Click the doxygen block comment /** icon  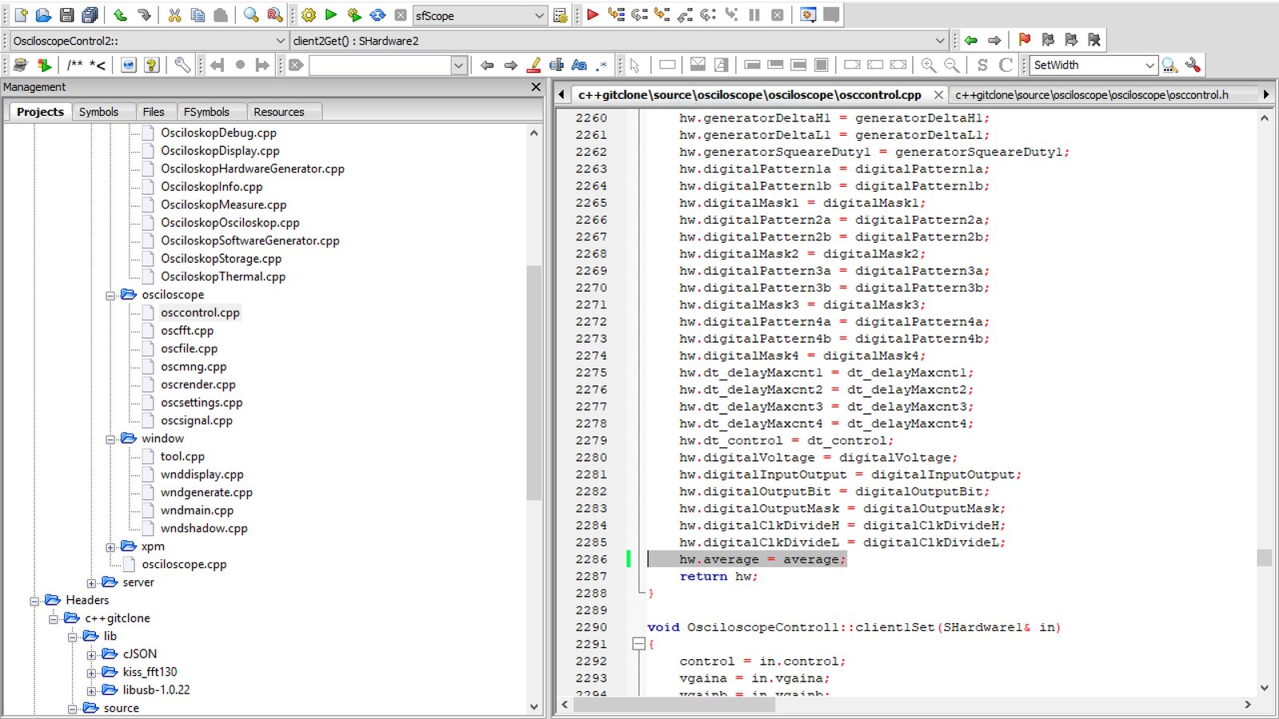[x=74, y=65]
